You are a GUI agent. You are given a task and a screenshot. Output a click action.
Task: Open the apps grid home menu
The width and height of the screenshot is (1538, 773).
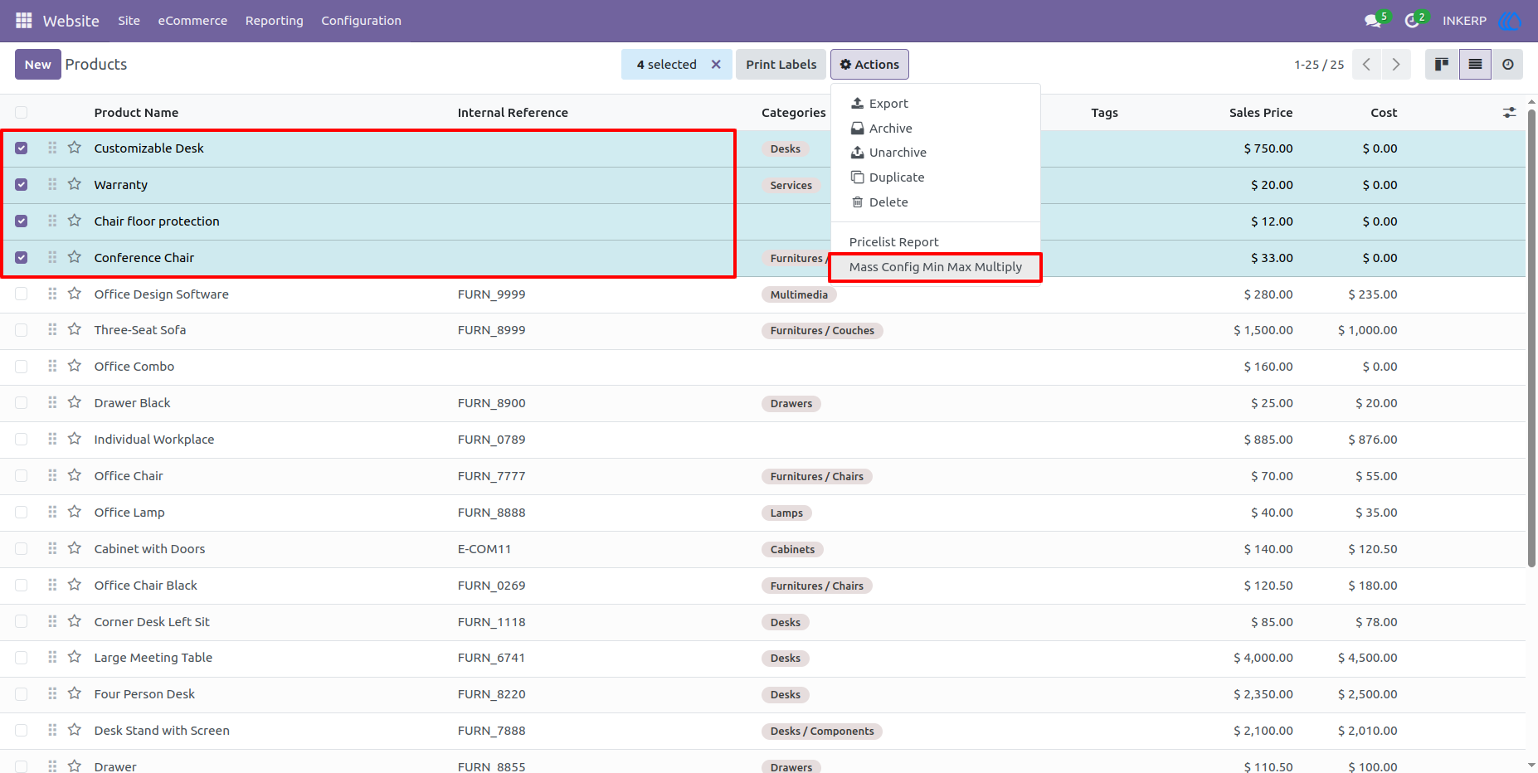coord(24,20)
